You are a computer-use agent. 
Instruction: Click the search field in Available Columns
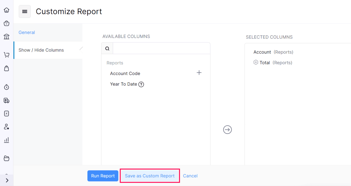pos(161,49)
